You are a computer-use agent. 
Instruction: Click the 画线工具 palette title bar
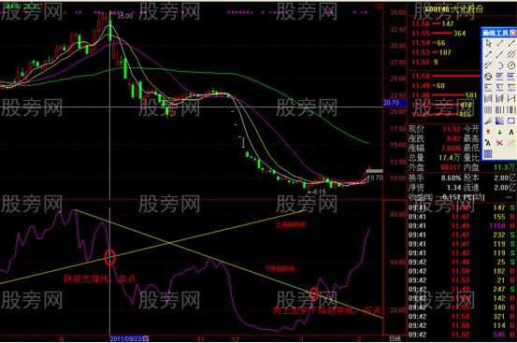coord(495,33)
